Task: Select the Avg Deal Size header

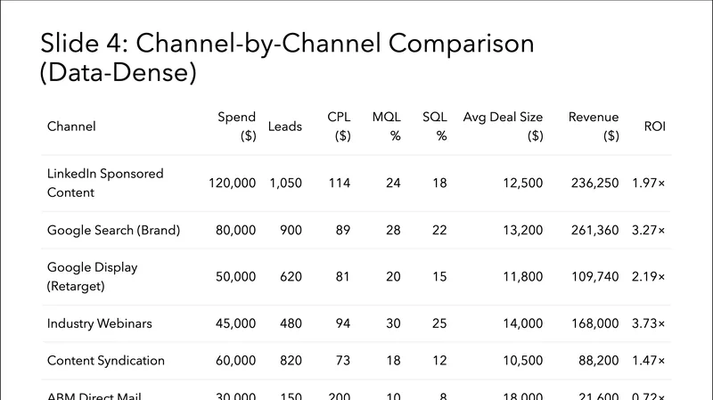Action: [503, 127]
